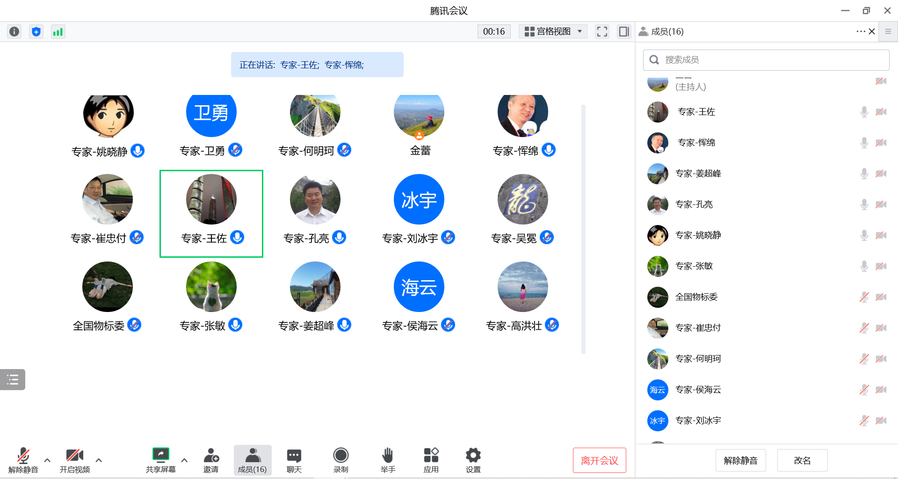
Task: Open the meeting info icon
Action: pyautogui.click(x=14, y=32)
